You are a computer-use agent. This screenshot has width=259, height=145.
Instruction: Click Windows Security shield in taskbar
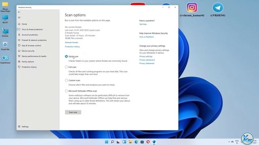[x=154, y=142]
